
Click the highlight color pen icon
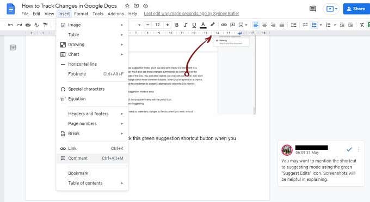[x=212, y=24]
